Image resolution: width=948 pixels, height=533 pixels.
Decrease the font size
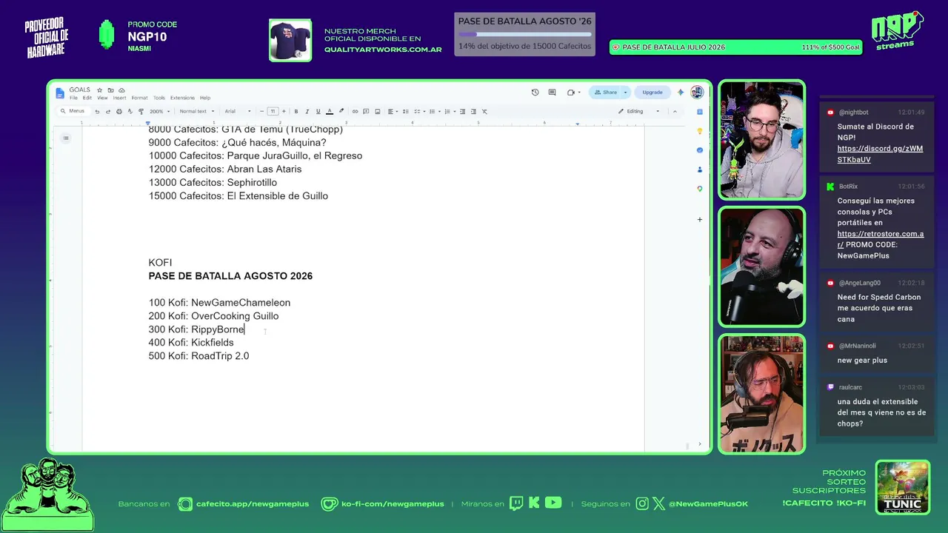click(x=261, y=112)
